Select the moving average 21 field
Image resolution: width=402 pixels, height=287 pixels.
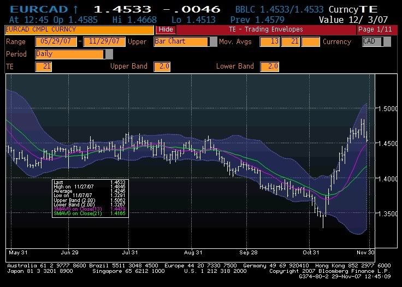[290, 42]
